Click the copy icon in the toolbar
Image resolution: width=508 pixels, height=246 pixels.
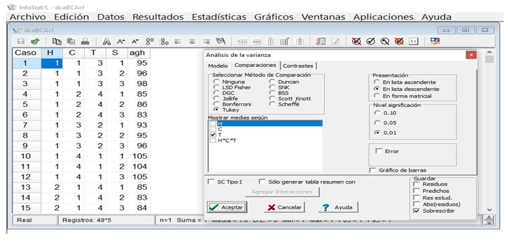57,41
